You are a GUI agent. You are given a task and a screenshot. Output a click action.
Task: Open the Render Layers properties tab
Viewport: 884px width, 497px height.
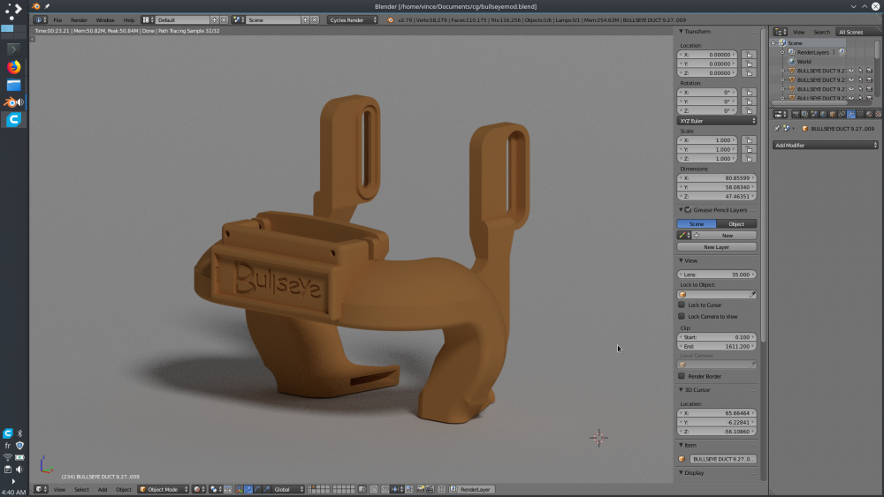pyautogui.click(x=804, y=114)
